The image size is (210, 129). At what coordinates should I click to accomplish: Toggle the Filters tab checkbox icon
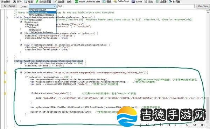(x=157, y=2)
